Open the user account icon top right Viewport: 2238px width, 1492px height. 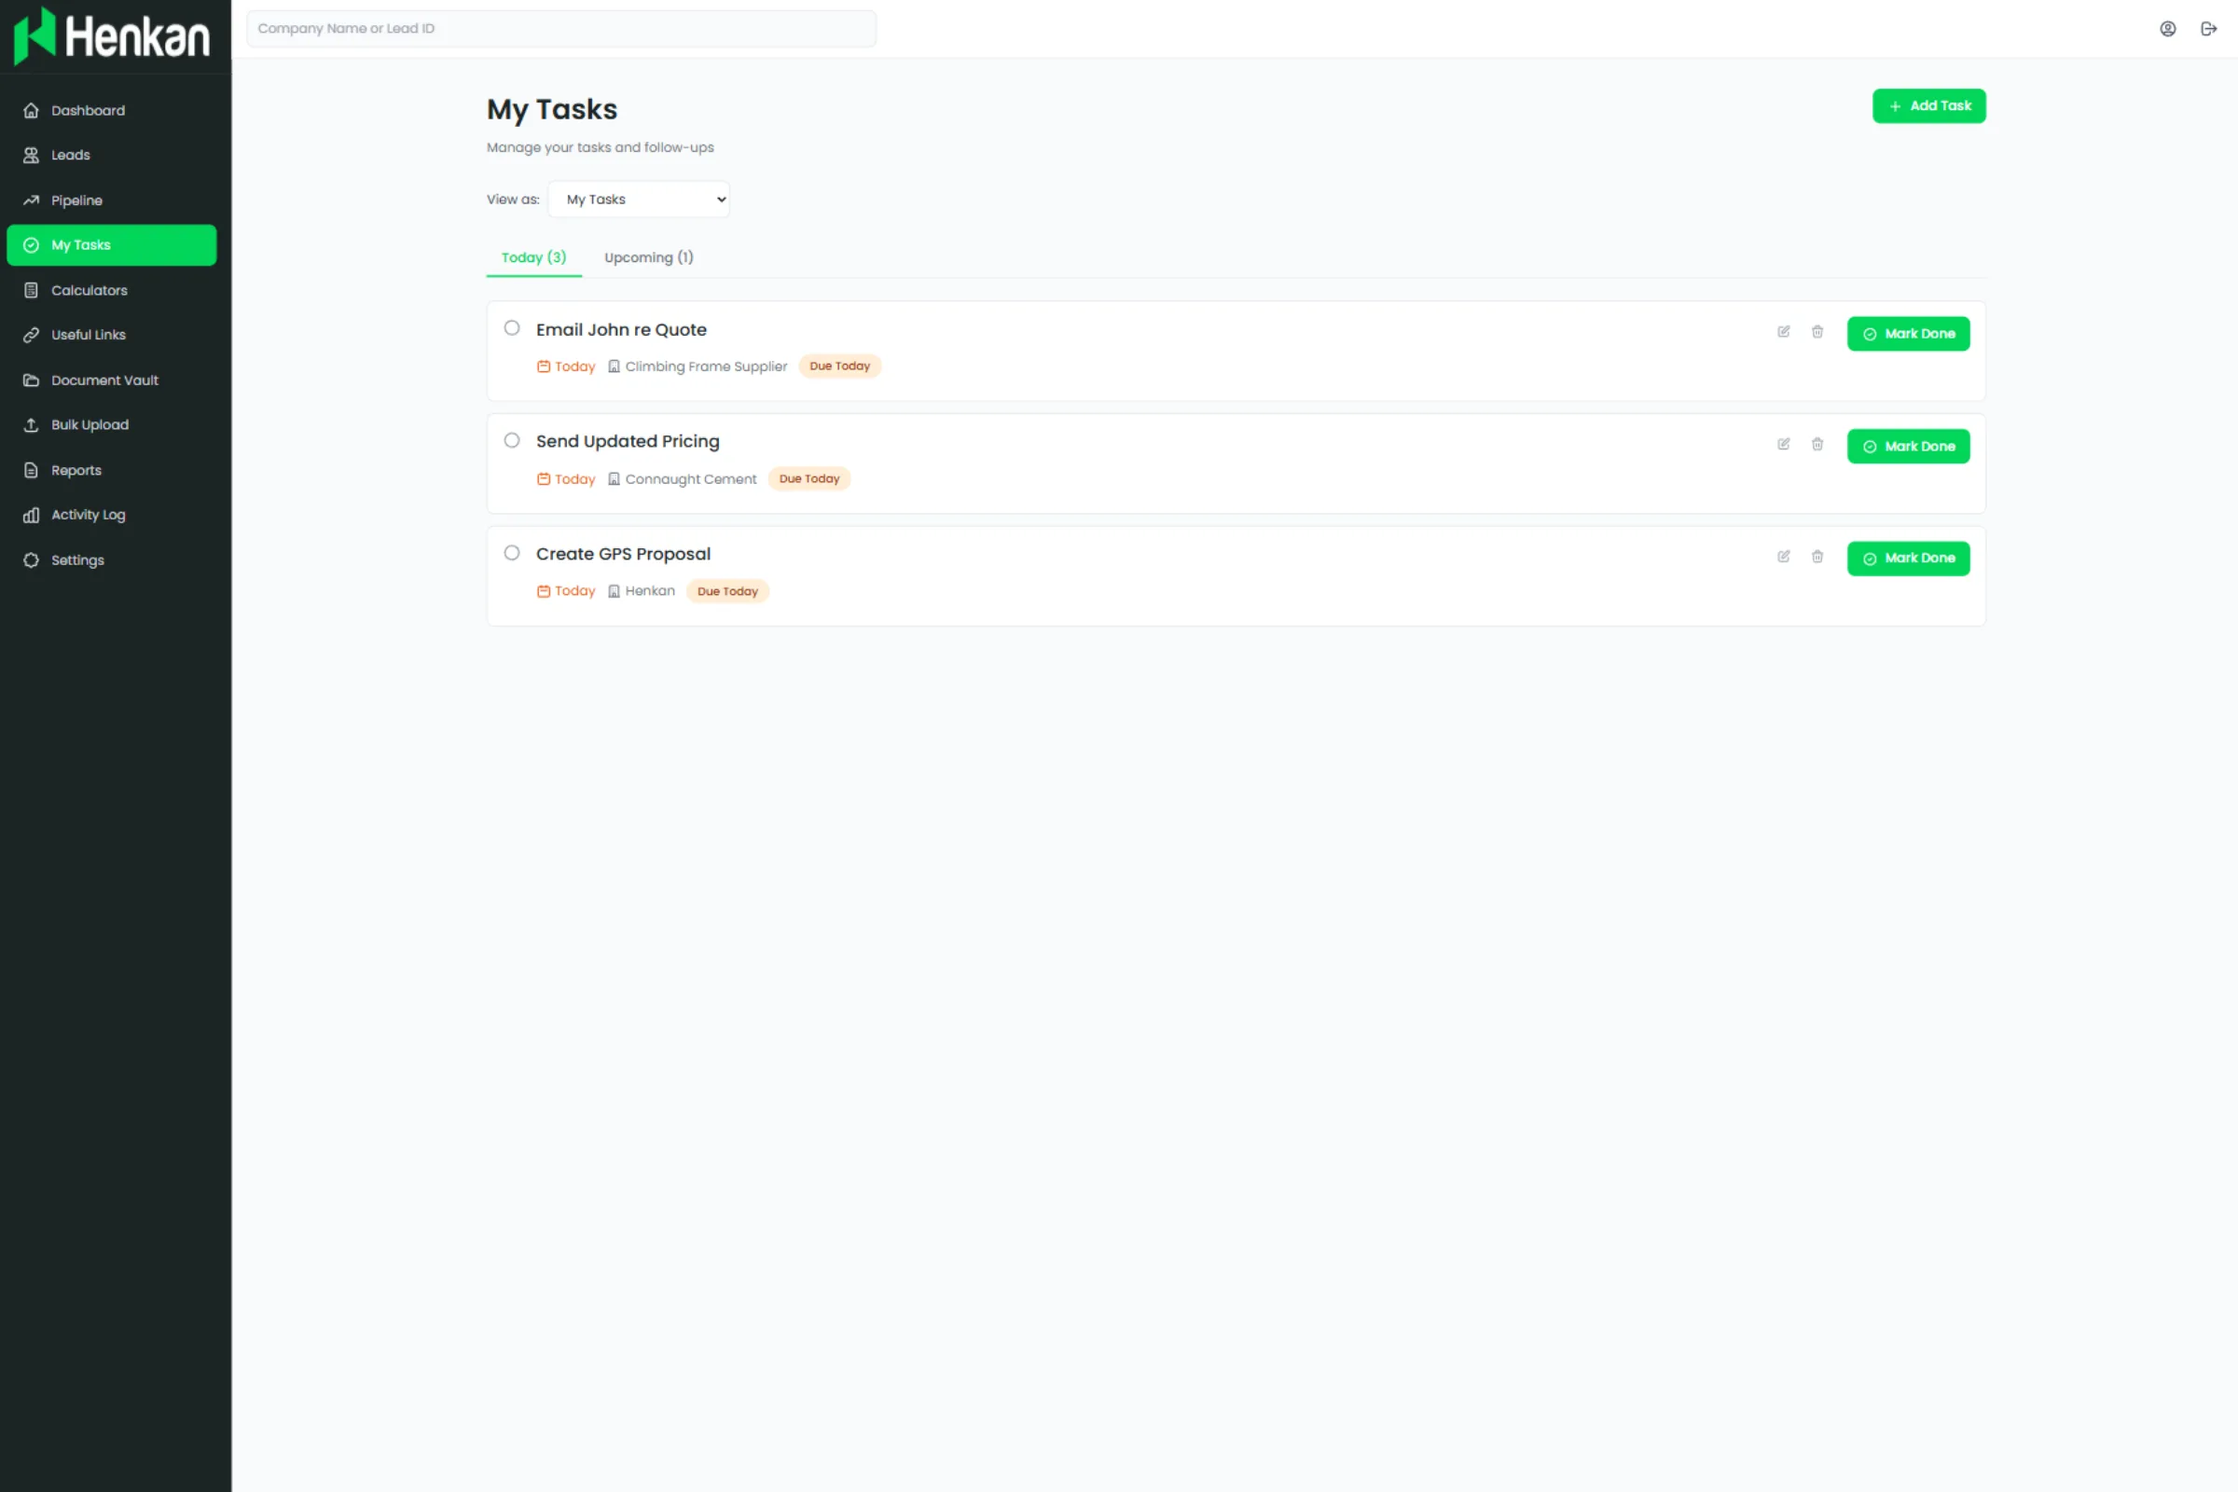2167,28
